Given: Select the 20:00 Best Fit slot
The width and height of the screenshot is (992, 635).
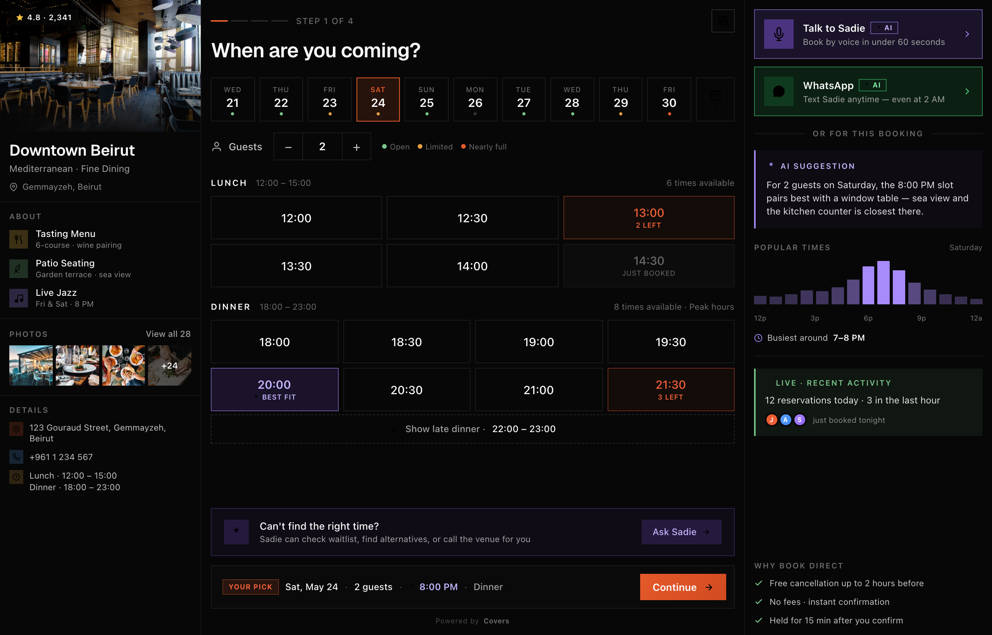Looking at the screenshot, I should point(274,390).
